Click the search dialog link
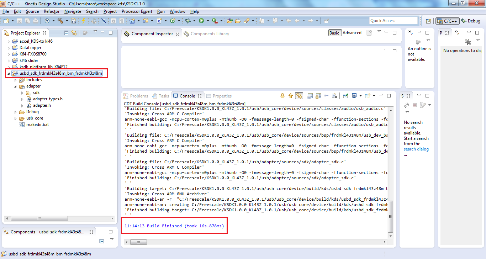This screenshot has width=486, height=259. click(416, 149)
